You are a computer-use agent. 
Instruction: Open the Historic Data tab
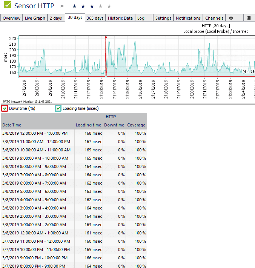(120, 18)
